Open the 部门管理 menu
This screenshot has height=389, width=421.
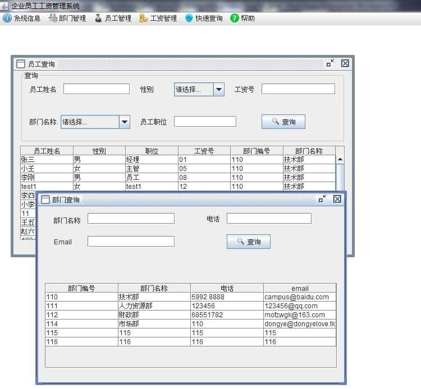point(67,18)
